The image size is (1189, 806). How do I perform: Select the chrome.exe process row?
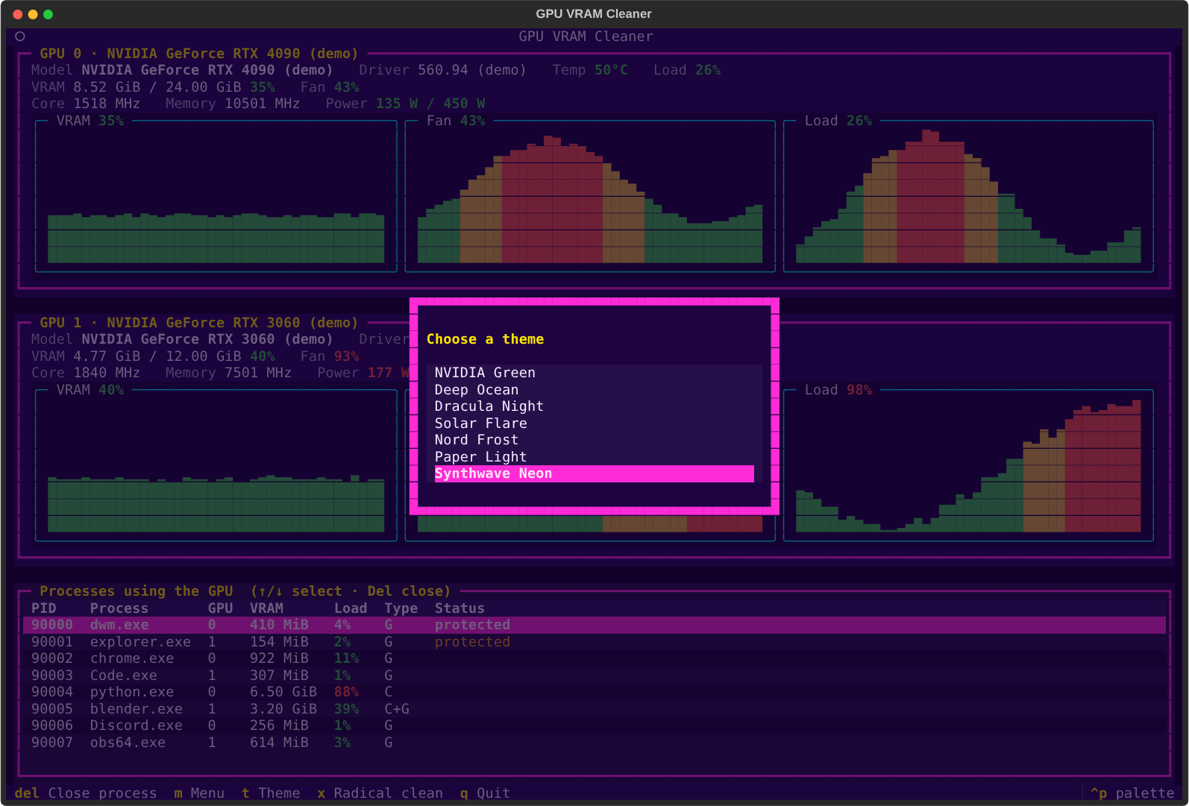[594, 658]
